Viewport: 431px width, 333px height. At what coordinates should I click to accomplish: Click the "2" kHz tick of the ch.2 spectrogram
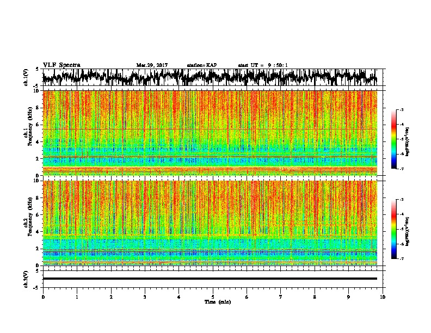[39, 249]
